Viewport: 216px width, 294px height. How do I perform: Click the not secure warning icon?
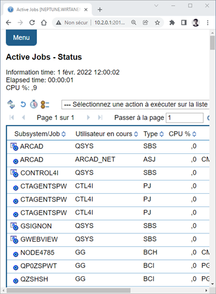59,22
